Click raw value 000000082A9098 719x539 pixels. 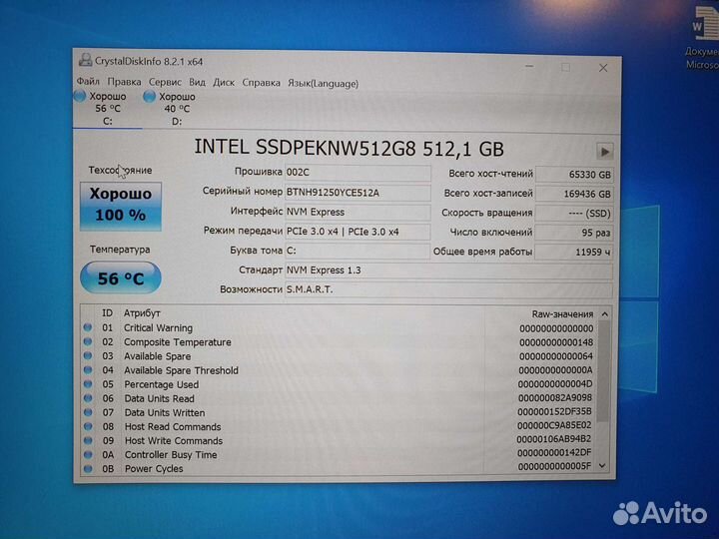[555, 398]
